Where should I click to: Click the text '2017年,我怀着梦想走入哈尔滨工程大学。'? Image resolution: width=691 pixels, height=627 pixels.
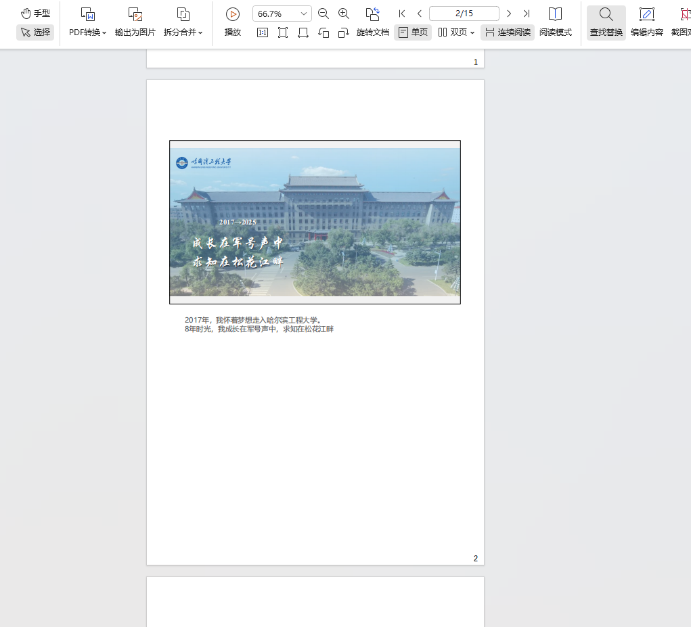pyautogui.click(x=253, y=320)
